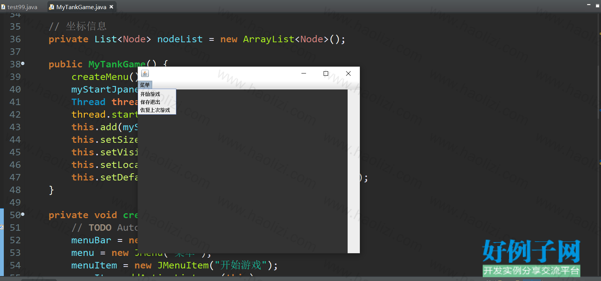Choose 开始游戏 from the menu
Viewport: 601px width, 281px height.
coord(157,94)
